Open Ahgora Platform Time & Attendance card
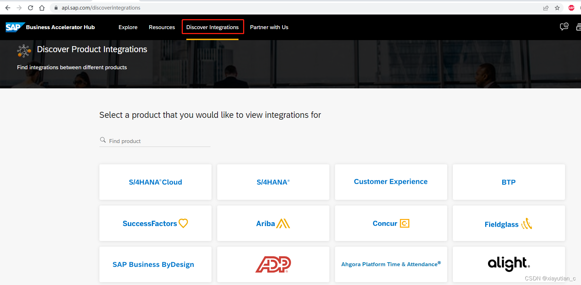Viewport: 581px width, 285px height. tap(391, 264)
